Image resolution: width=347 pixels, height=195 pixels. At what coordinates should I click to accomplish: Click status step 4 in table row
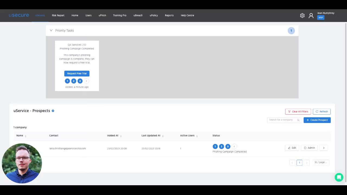pos(234,147)
